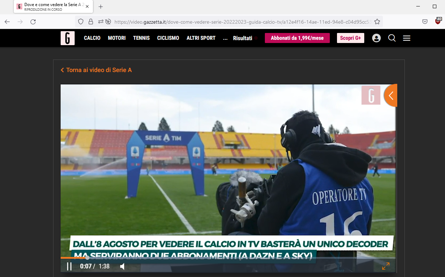Click the Abbonati da 1,99€/mese button
The height and width of the screenshot is (277, 445).
(x=297, y=38)
